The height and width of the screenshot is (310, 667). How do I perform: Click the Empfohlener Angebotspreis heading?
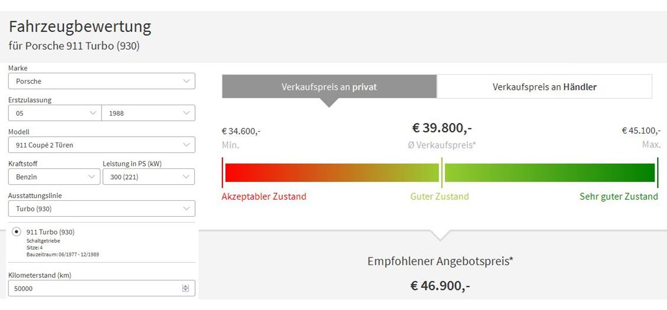440,261
